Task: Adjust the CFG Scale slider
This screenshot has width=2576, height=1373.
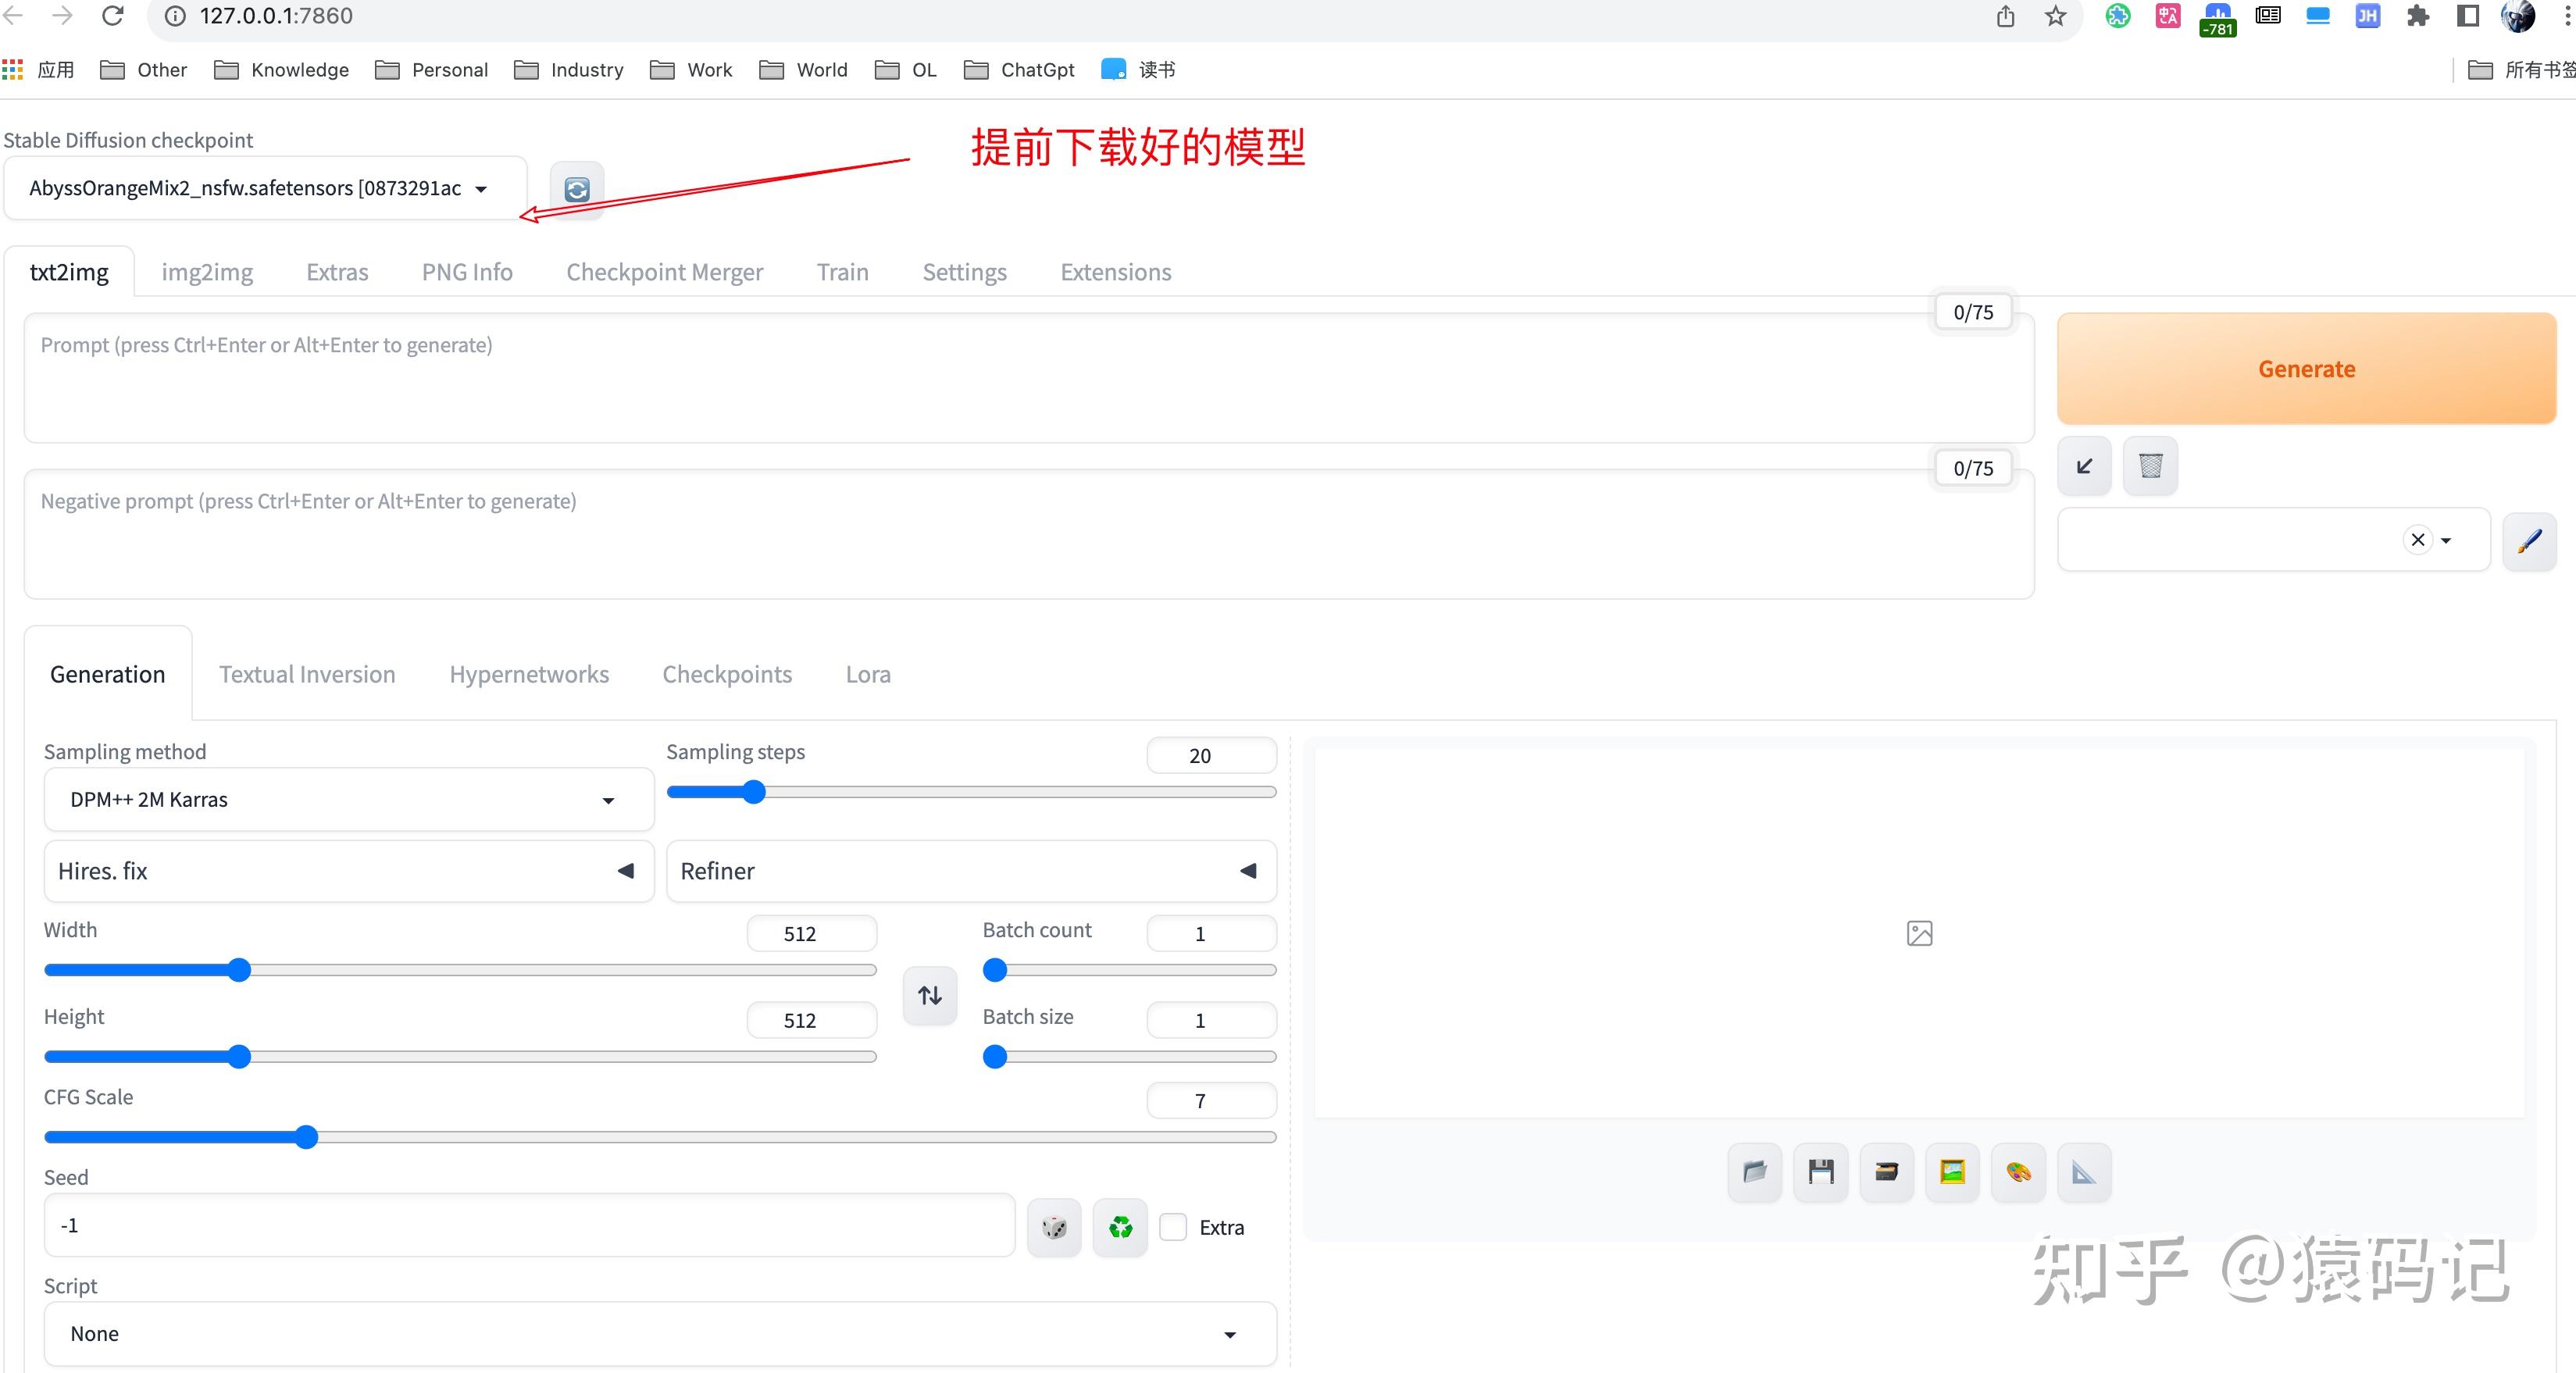Action: (x=660, y=1137)
